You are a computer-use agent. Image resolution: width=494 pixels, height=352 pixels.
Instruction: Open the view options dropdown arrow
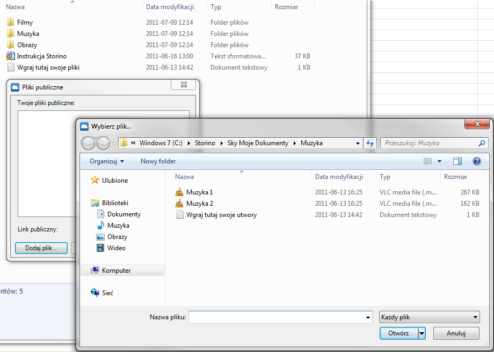439,161
